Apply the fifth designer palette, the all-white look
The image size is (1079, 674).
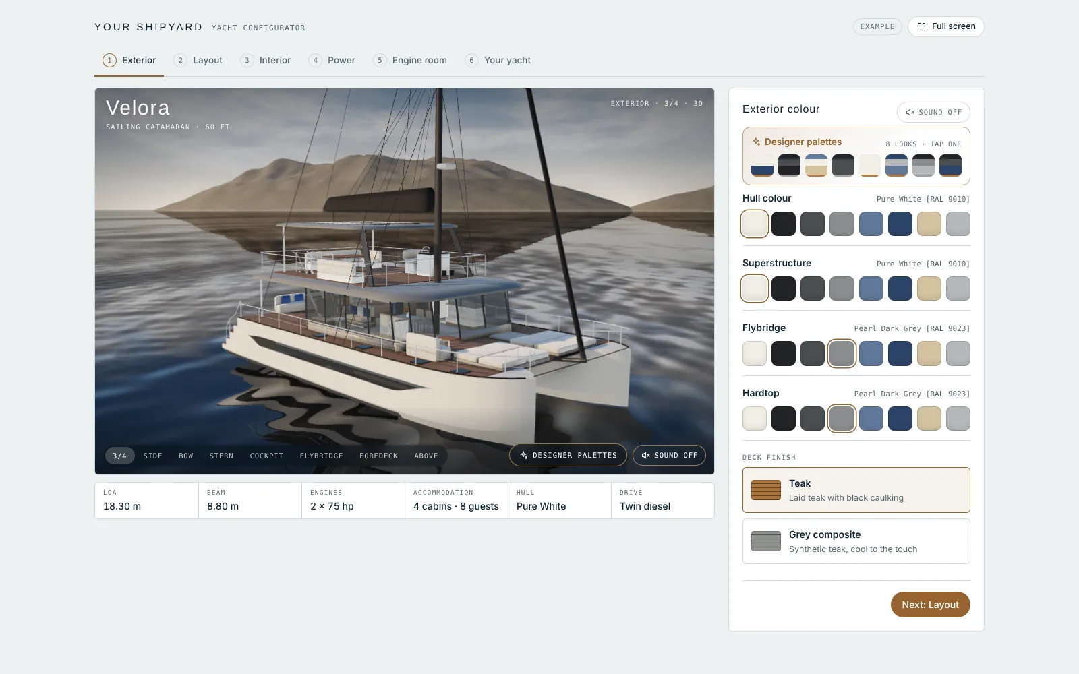coord(870,165)
